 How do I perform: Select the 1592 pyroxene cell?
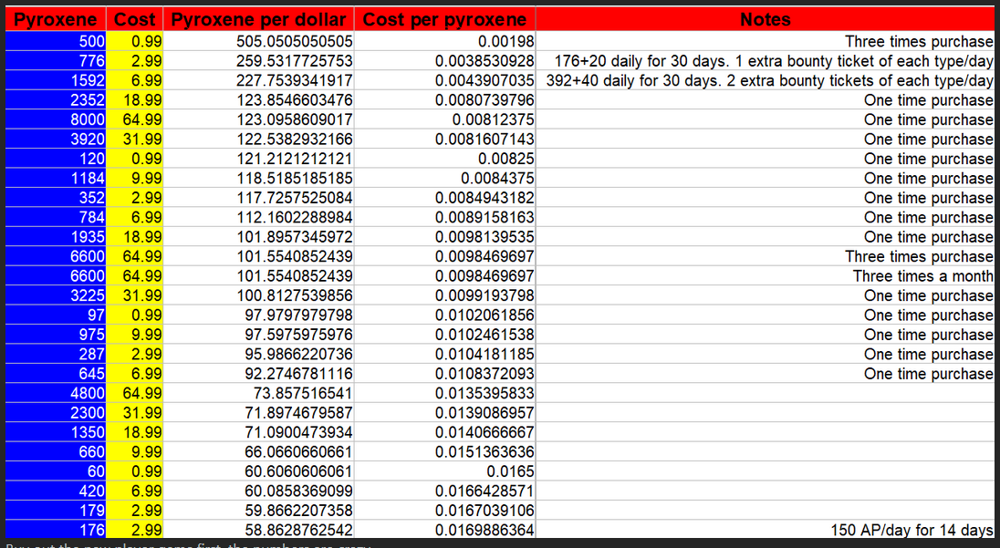pos(56,80)
